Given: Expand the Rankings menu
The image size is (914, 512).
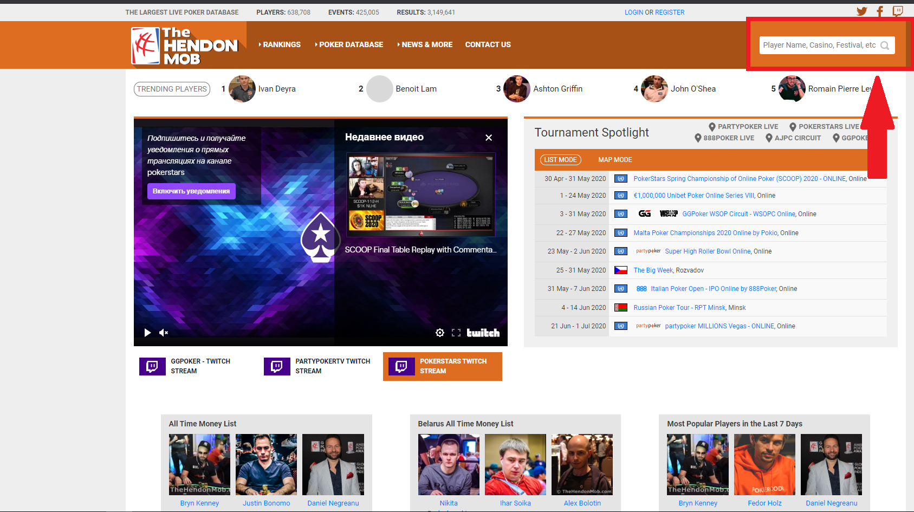Looking at the screenshot, I should coord(280,44).
